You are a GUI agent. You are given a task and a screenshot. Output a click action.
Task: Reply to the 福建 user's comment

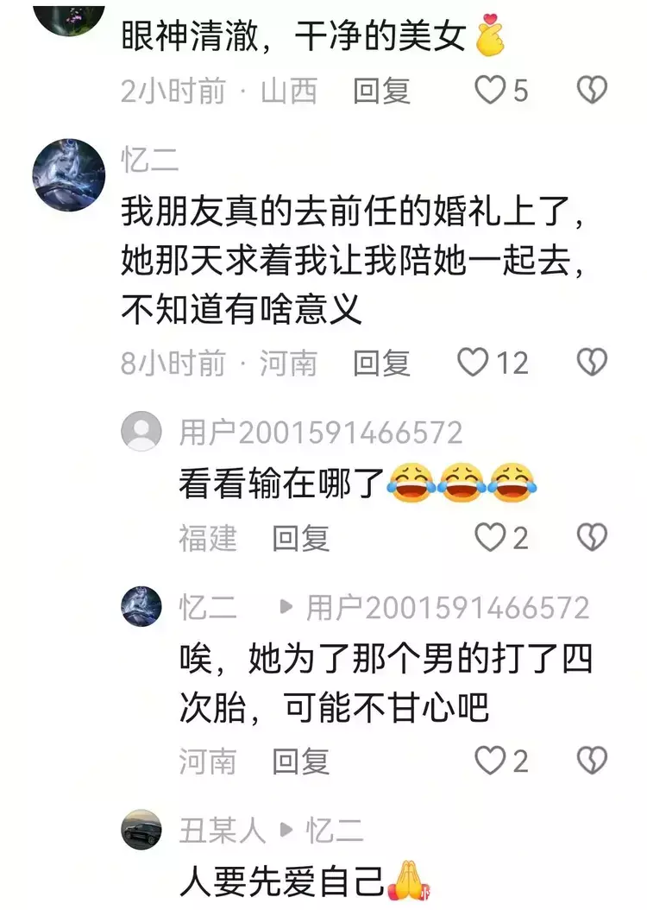[301, 538]
